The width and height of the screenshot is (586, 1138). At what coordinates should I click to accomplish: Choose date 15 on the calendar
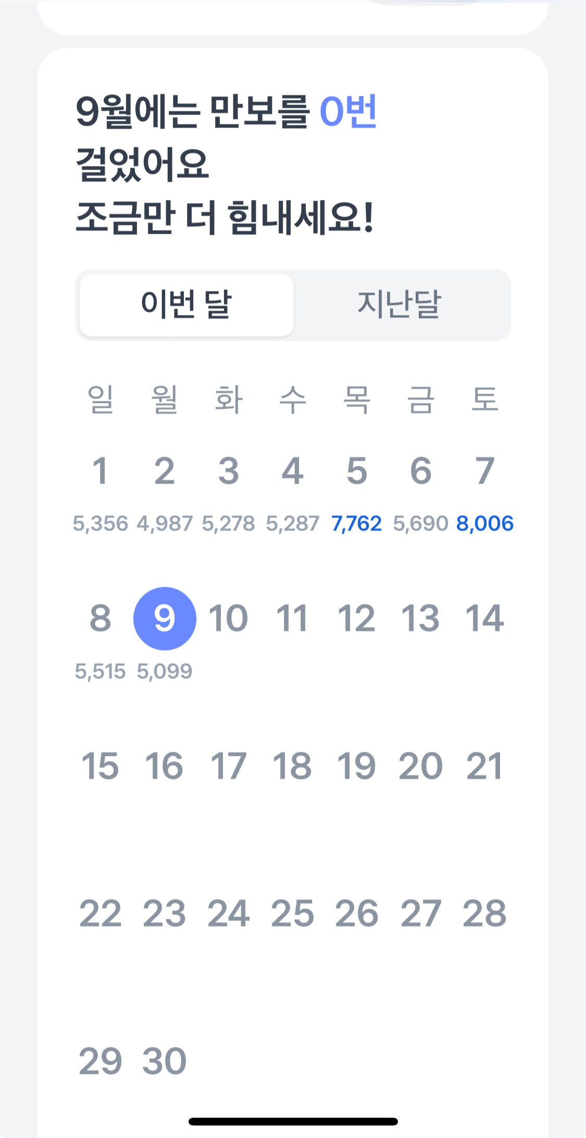100,766
